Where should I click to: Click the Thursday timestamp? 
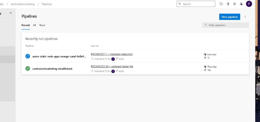pyautogui.click(x=212, y=67)
